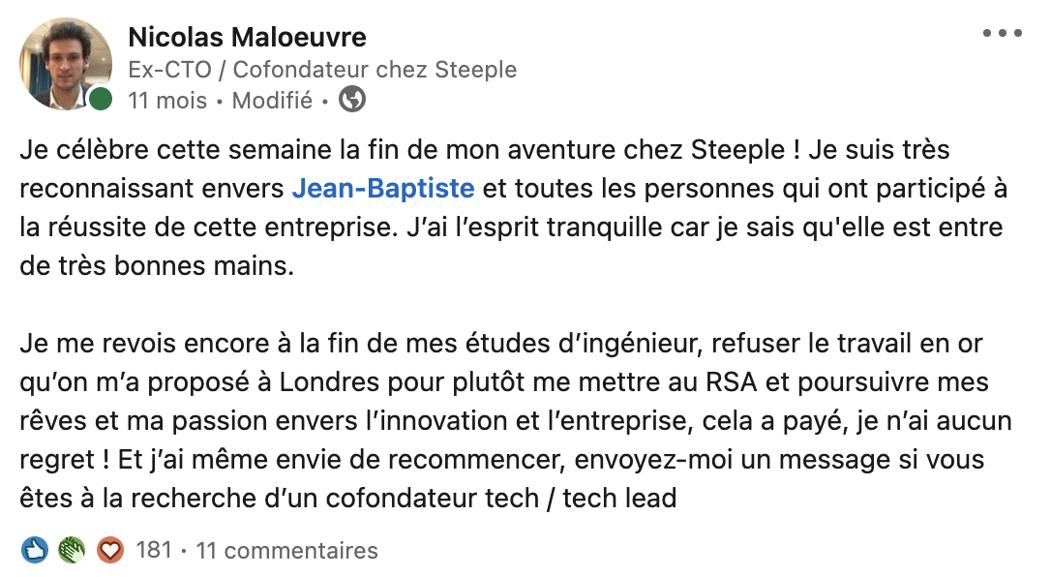Image resolution: width=1051 pixels, height=577 pixels.
Task: Open the three-dot post options menu
Action: click(x=1002, y=33)
